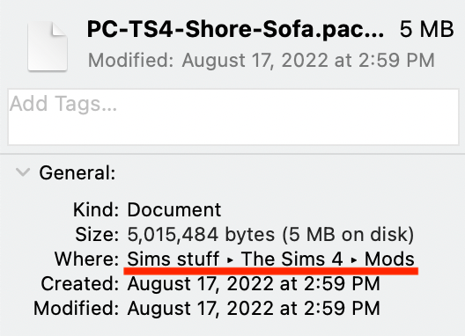Click the Where label
Screen dimensions: 465x336
tap(86, 259)
